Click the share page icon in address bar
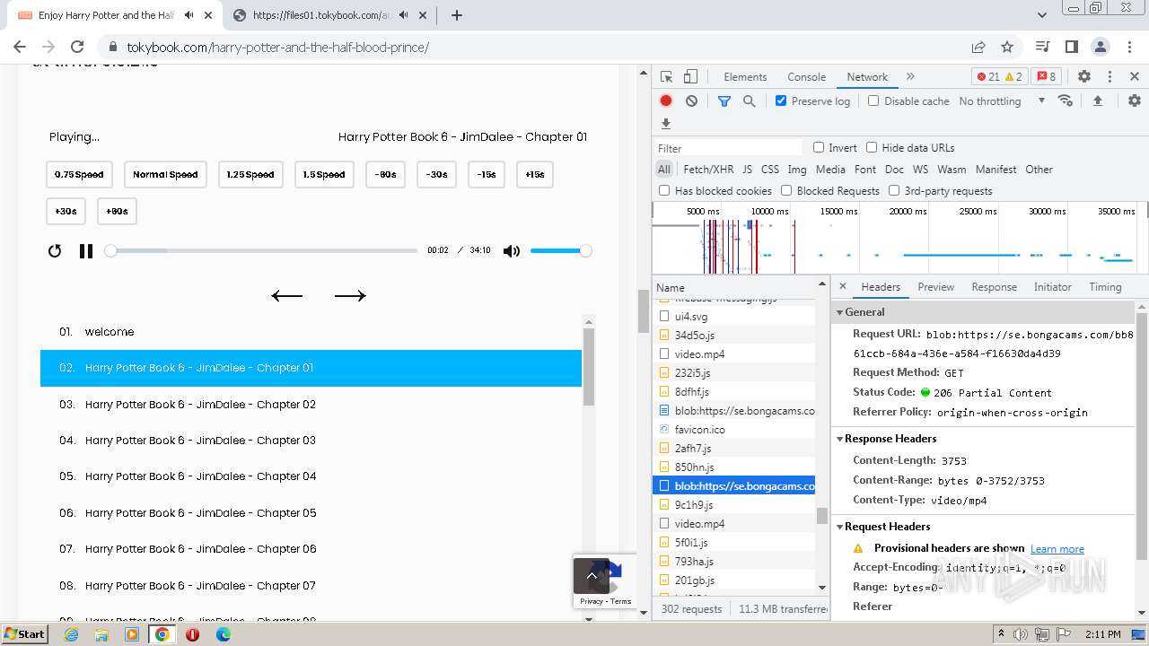Screen dimensions: 1149x646 [978, 47]
